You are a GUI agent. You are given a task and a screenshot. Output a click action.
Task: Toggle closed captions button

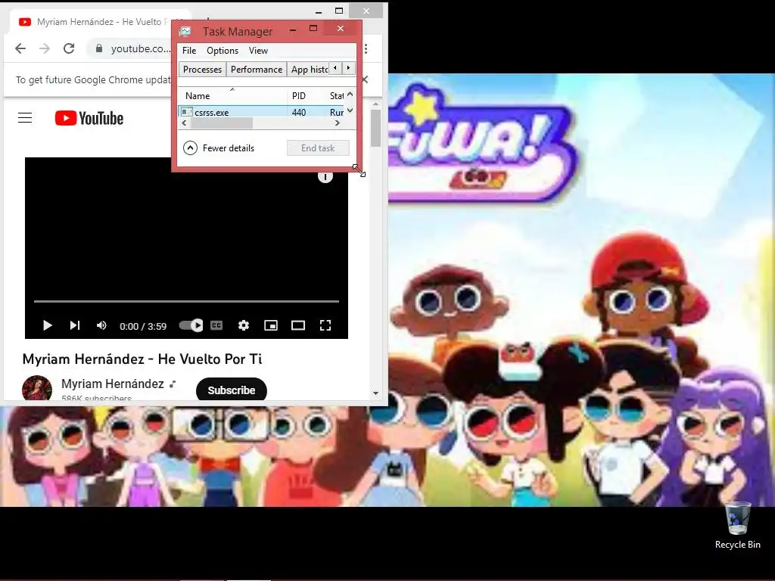pyautogui.click(x=216, y=325)
